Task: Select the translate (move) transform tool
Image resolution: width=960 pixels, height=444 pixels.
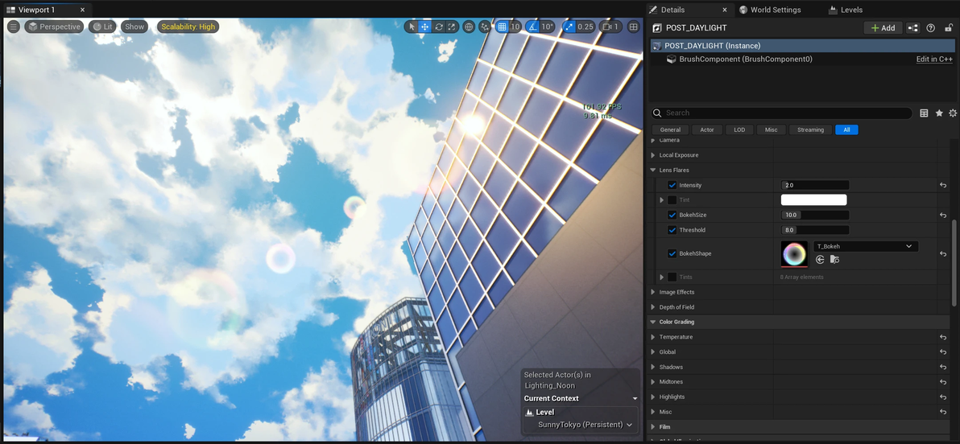Action: tap(425, 27)
